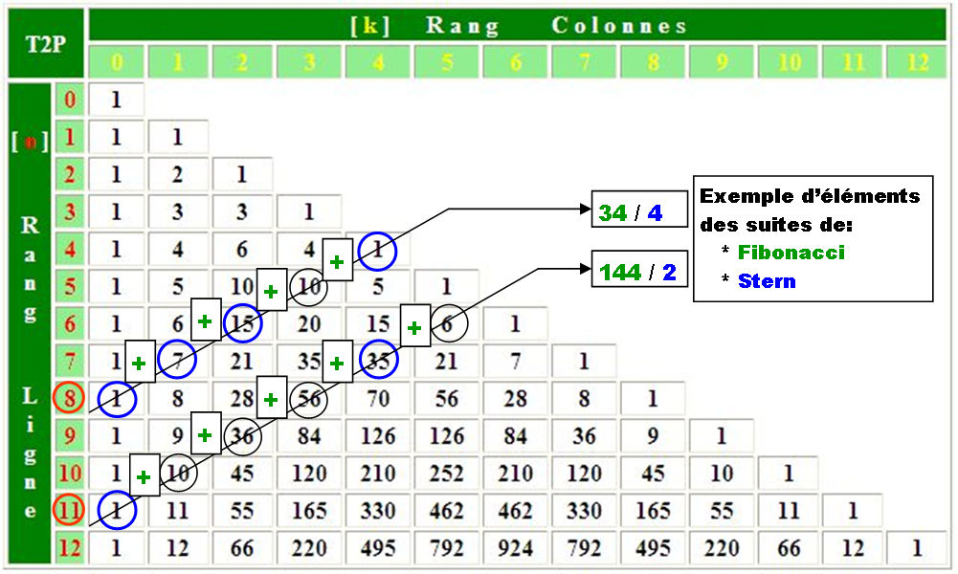Click circled 6 in row 6
The image size is (958, 574).
[x=449, y=323]
